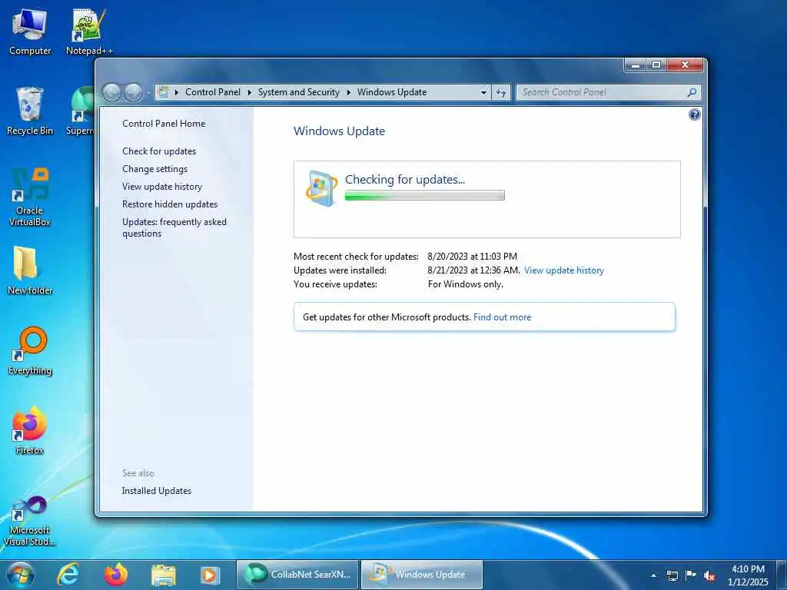Open Windows Explorer from taskbar

pyautogui.click(x=163, y=575)
